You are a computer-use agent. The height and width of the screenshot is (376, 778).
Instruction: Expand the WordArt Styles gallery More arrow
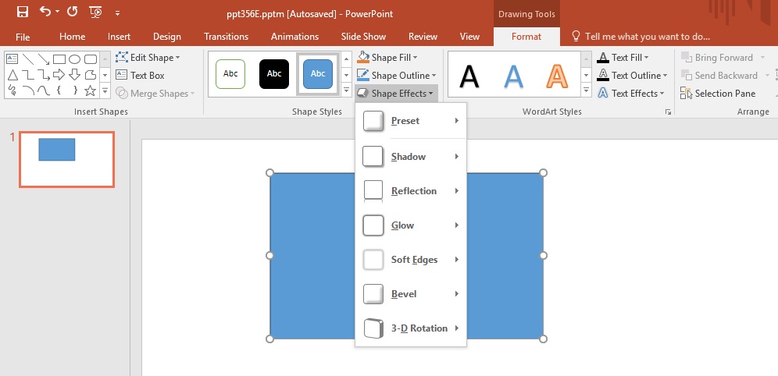[x=587, y=90]
